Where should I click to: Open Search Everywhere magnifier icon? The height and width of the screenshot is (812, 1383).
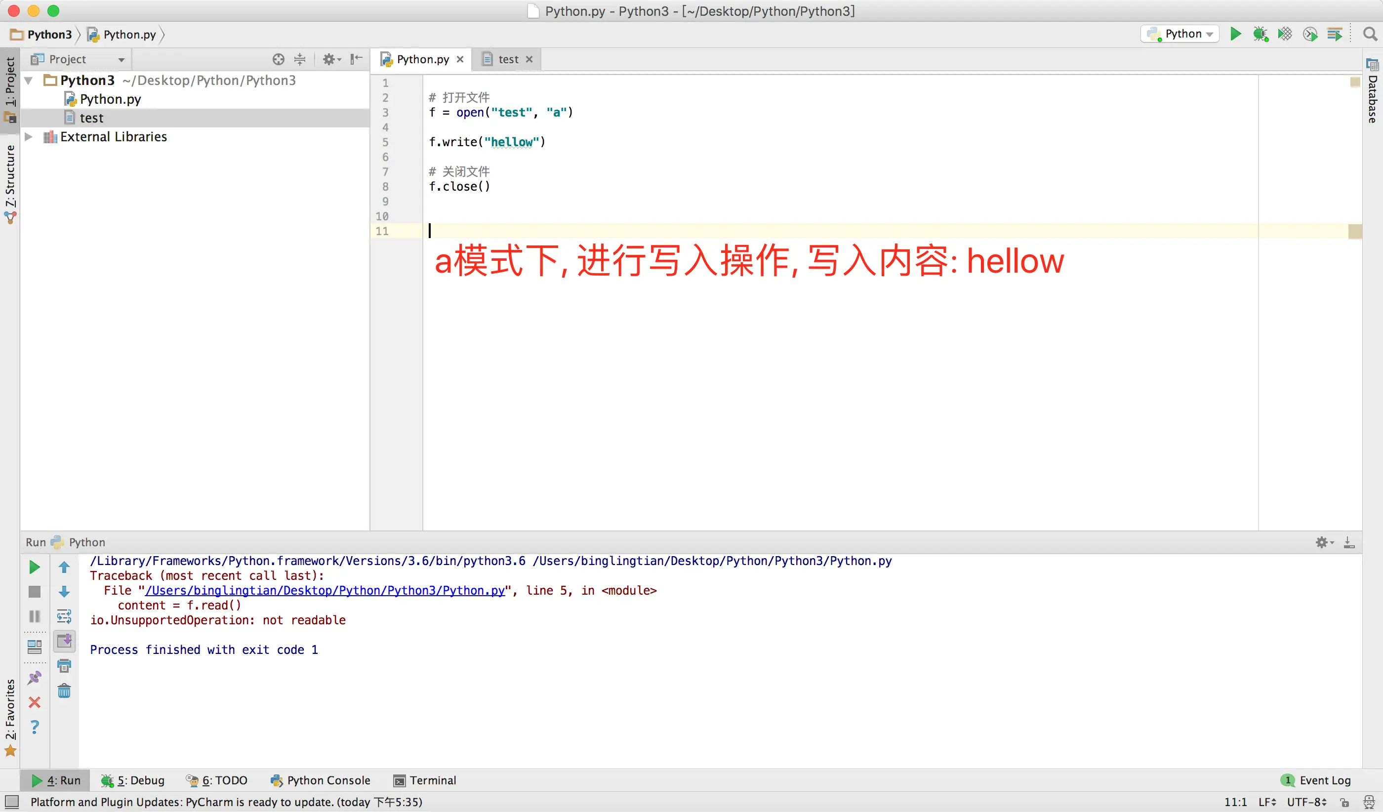1370,34
